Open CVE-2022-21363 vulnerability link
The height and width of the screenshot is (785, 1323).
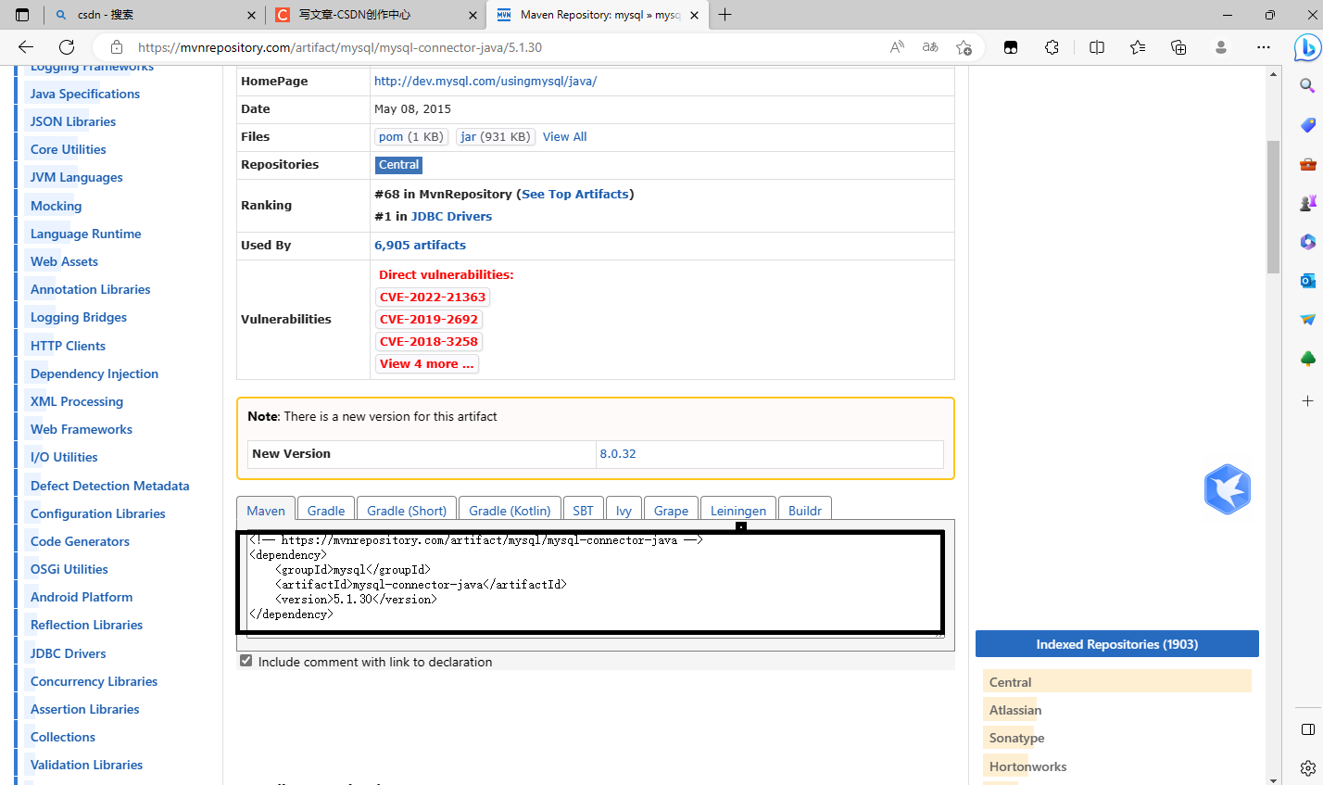click(433, 297)
